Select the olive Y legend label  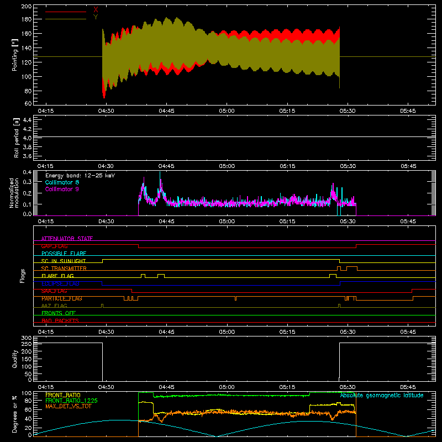click(96, 17)
